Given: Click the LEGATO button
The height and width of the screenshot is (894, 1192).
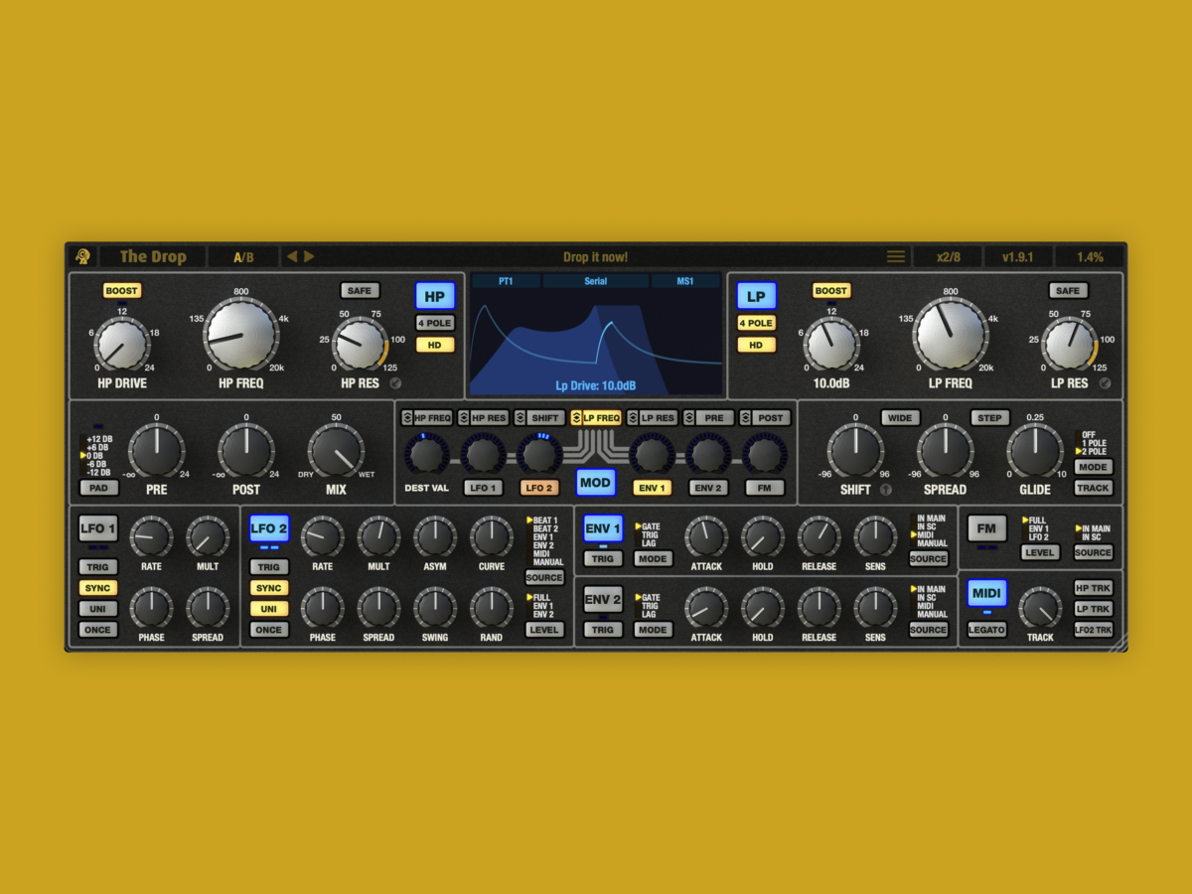Looking at the screenshot, I should (x=986, y=630).
